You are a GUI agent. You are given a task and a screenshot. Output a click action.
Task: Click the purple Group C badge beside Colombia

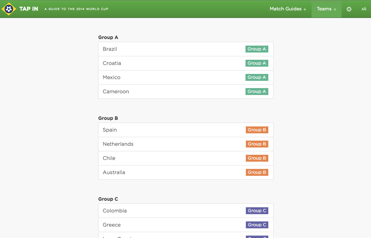click(257, 211)
